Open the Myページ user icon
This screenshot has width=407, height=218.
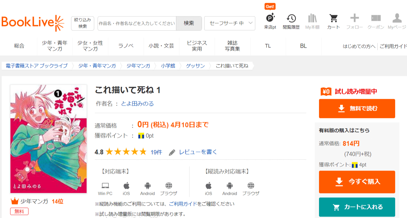coord(397,18)
